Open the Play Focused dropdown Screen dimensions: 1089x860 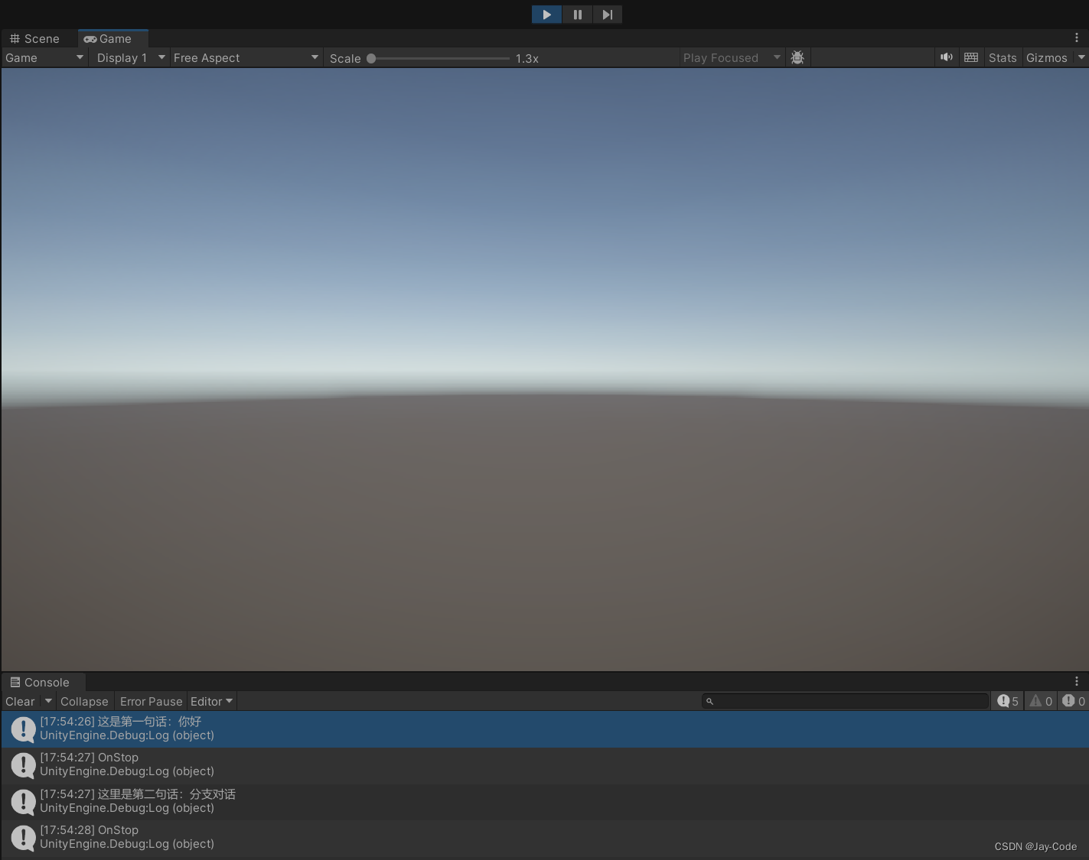pyautogui.click(x=732, y=58)
